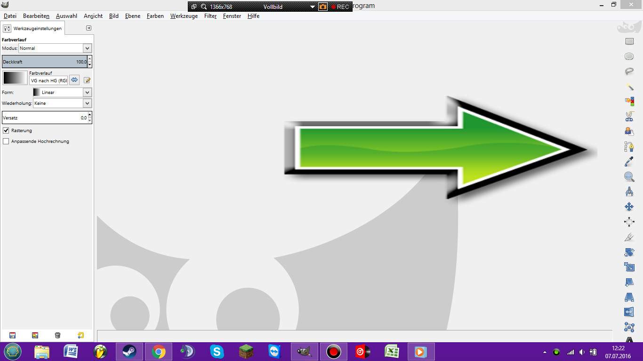The image size is (643, 361).
Task: Open Google Chrome from the taskbar
Action: [159, 352]
